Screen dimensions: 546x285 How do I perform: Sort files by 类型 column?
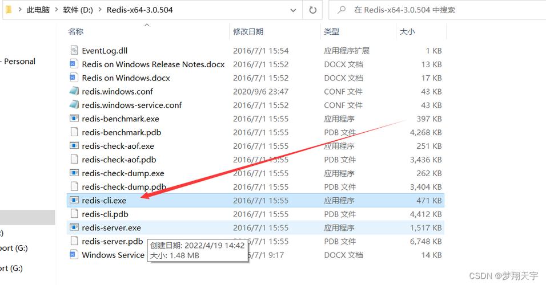point(331,31)
